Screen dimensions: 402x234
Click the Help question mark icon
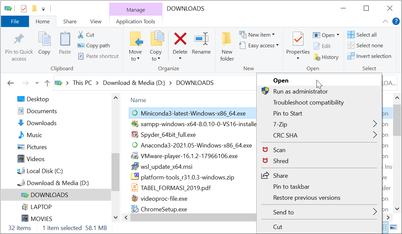[396, 21]
